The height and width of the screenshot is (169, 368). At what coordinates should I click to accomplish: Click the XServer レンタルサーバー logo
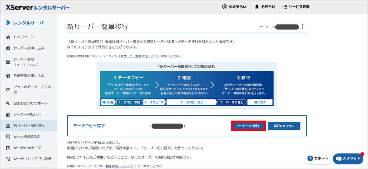pyautogui.click(x=38, y=7)
